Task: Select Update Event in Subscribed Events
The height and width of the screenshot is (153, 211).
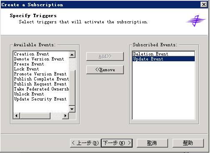Action: 163,59
